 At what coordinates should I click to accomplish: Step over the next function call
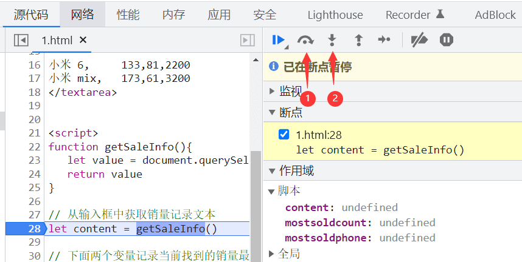click(x=305, y=40)
